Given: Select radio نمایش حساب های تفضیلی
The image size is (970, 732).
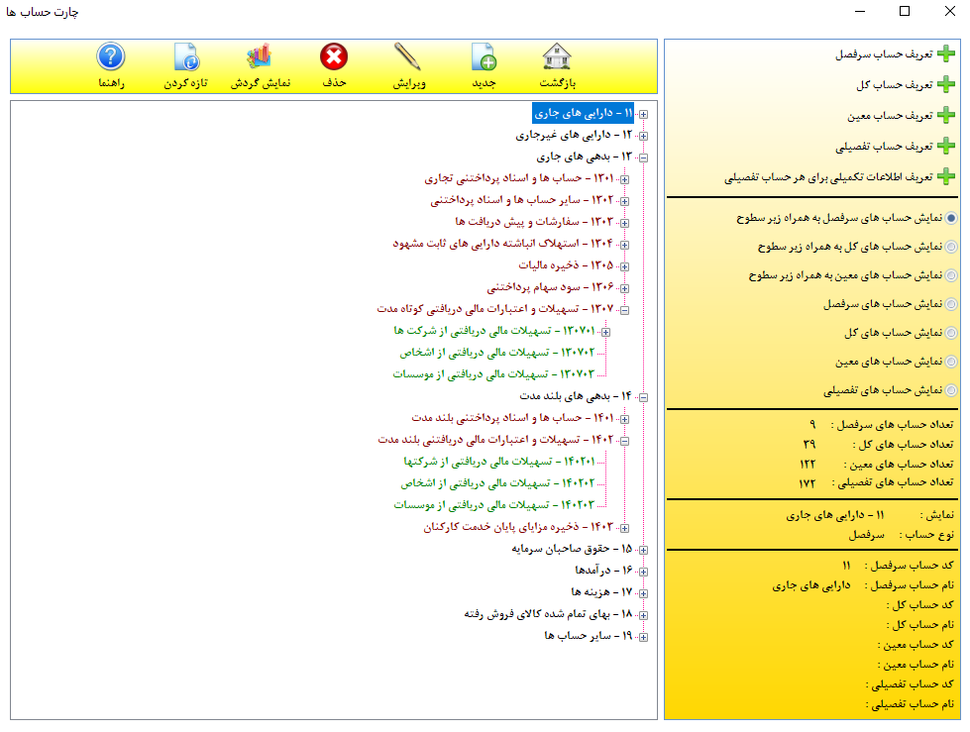Looking at the screenshot, I should (951, 390).
